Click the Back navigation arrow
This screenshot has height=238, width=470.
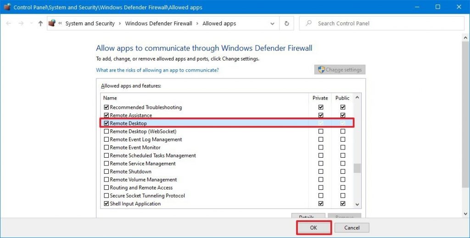tap(9, 23)
